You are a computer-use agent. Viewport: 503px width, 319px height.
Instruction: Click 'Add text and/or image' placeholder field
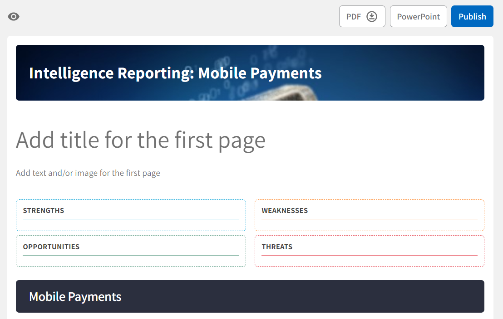pyautogui.click(x=88, y=173)
